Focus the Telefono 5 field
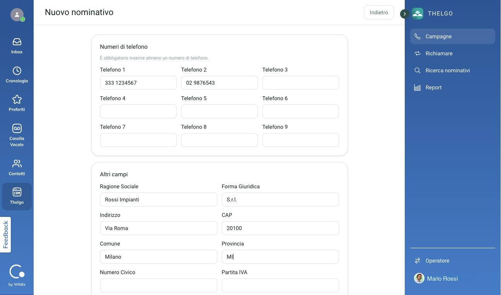 pyautogui.click(x=220, y=111)
